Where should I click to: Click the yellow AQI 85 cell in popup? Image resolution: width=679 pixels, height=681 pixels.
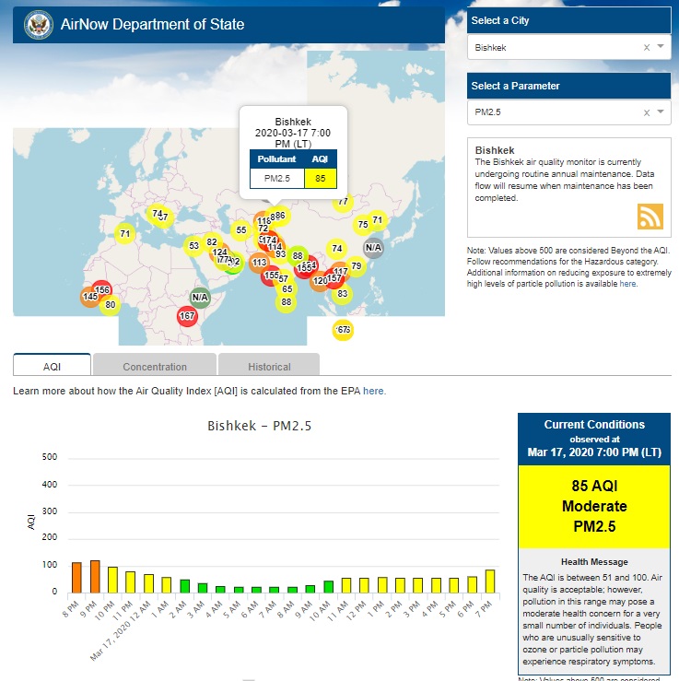[320, 178]
